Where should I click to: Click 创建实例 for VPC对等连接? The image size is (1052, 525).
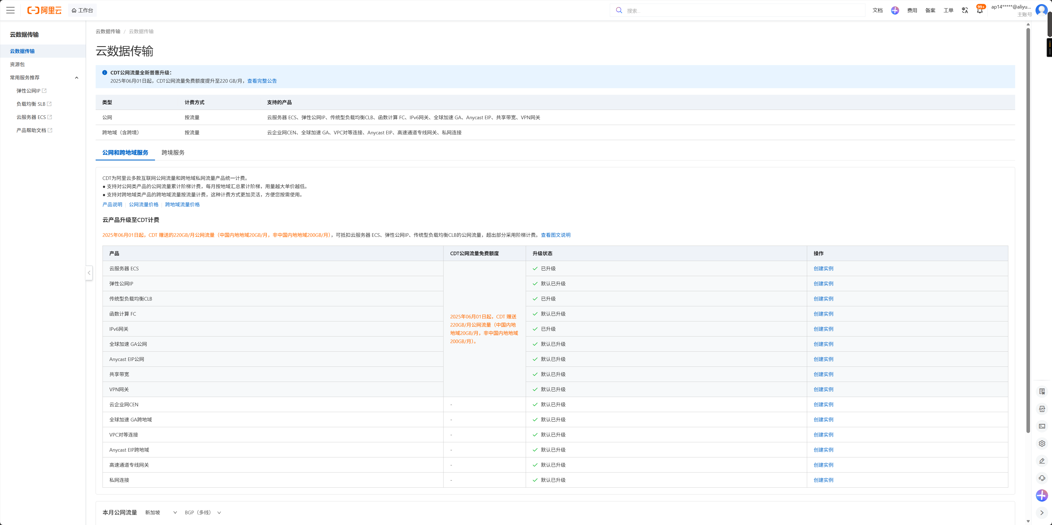[x=823, y=435]
